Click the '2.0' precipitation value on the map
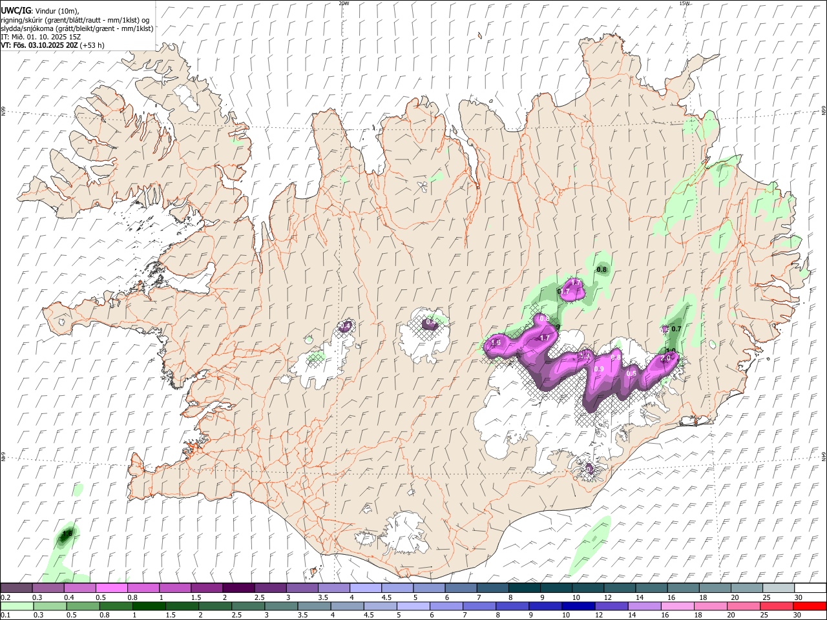The image size is (827, 620). tap(666, 357)
